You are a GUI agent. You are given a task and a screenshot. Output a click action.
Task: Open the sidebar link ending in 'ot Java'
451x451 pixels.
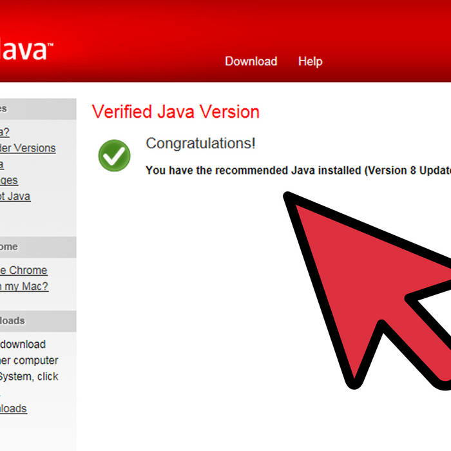(x=15, y=197)
